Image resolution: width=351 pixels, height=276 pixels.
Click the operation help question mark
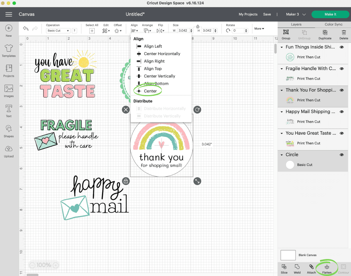pyautogui.click(x=75, y=30)
